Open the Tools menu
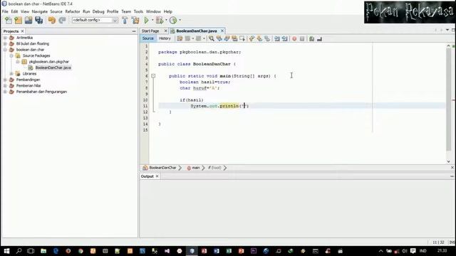This screenshot has width=456, height=256. 138,11
